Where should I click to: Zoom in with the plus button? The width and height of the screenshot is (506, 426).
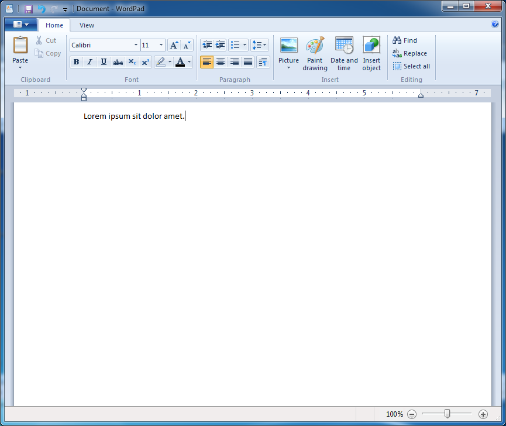[483, 414]
